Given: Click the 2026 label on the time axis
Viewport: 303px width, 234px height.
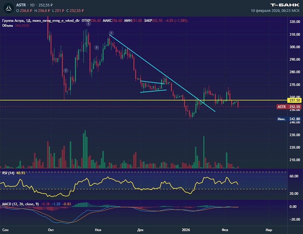Looking at the screenshot, I should pyautogui.click(x=186, y=230).
